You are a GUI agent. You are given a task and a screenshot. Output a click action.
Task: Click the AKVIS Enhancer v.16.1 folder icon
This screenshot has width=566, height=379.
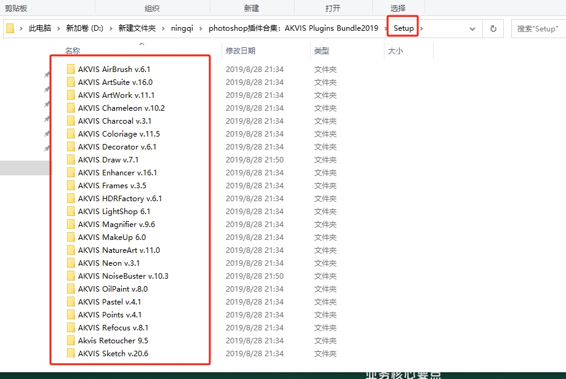click(x=71, y=172)
